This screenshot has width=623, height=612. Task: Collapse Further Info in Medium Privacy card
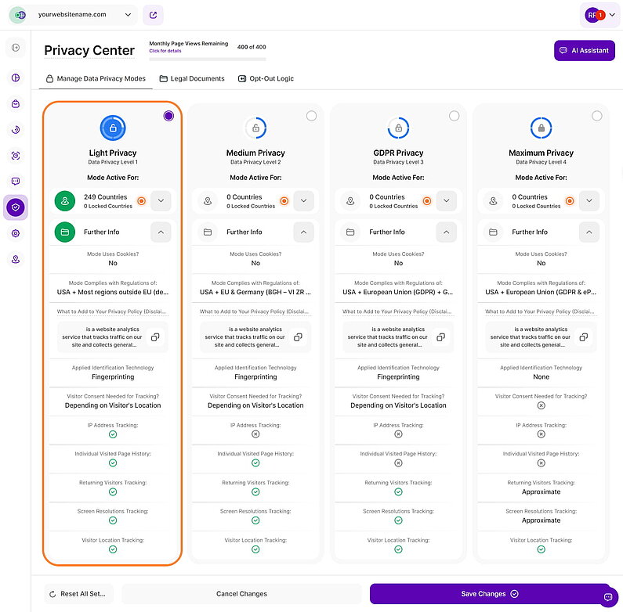coord(303,232)
